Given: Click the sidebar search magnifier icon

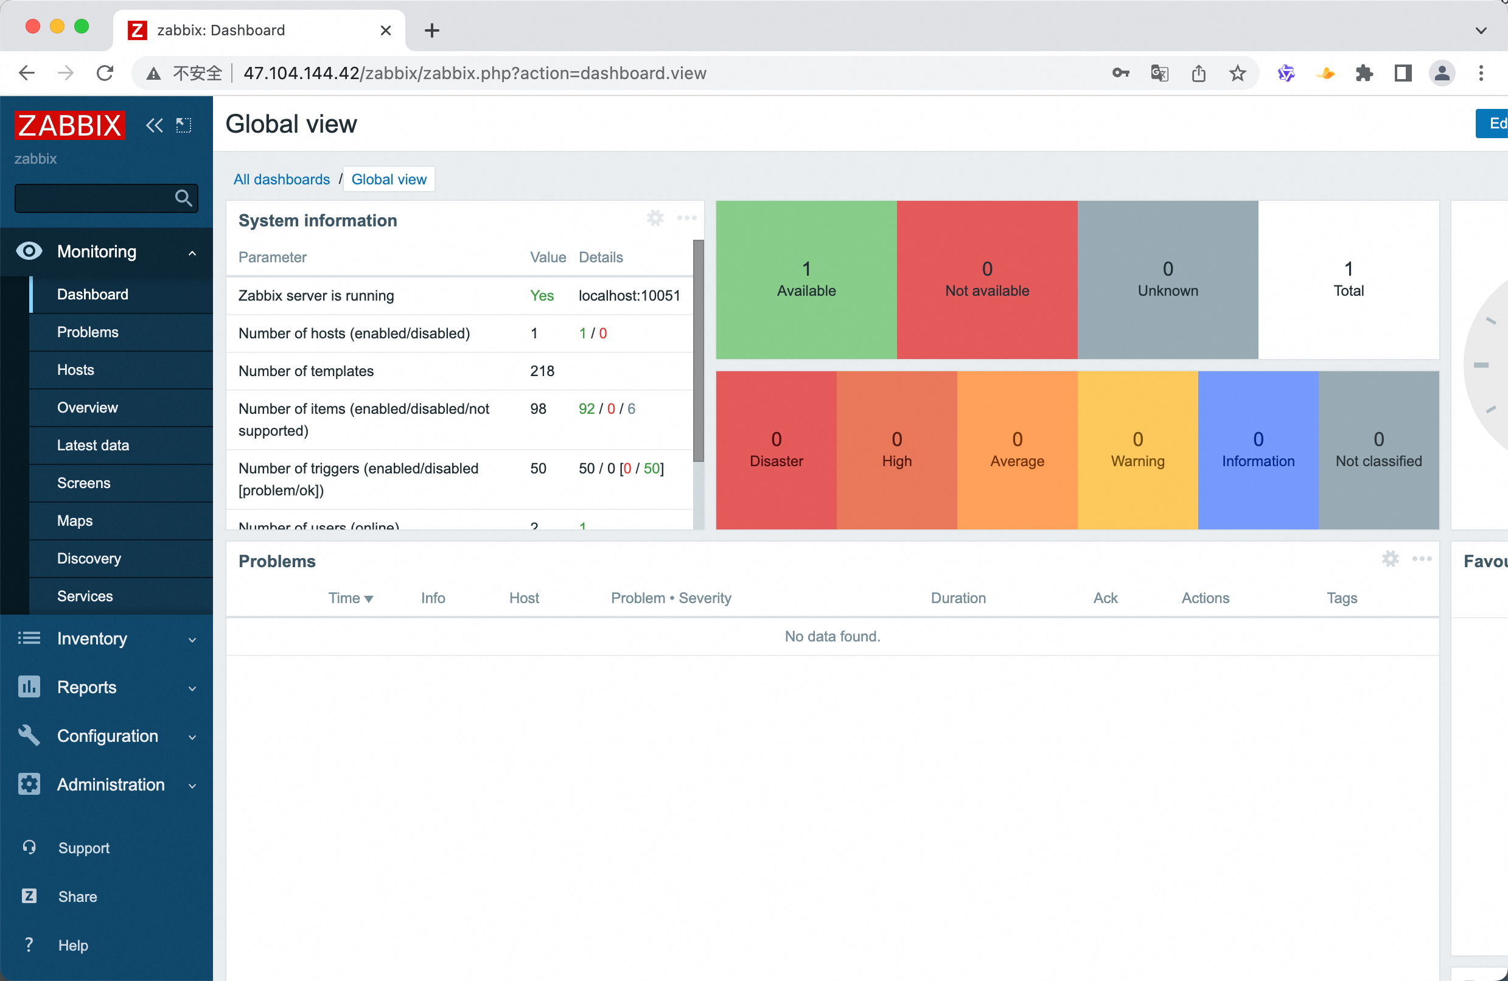Looking at the screenshot, I should 183,198.
